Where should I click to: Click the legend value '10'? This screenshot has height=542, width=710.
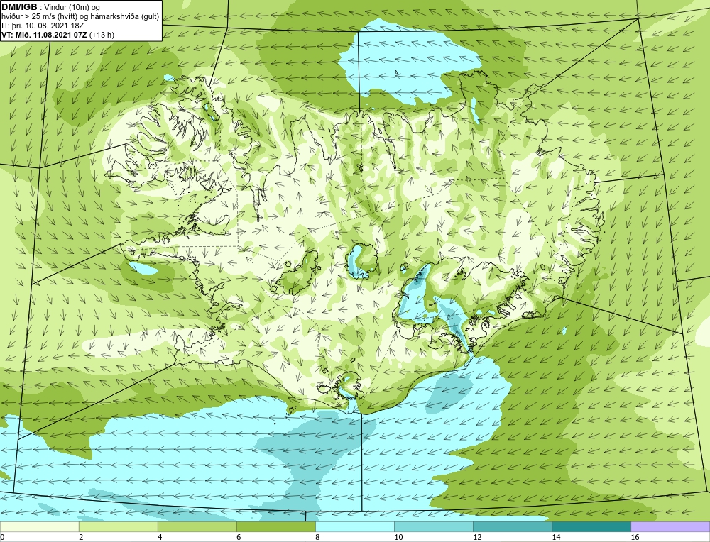click(x=398, y=537)
